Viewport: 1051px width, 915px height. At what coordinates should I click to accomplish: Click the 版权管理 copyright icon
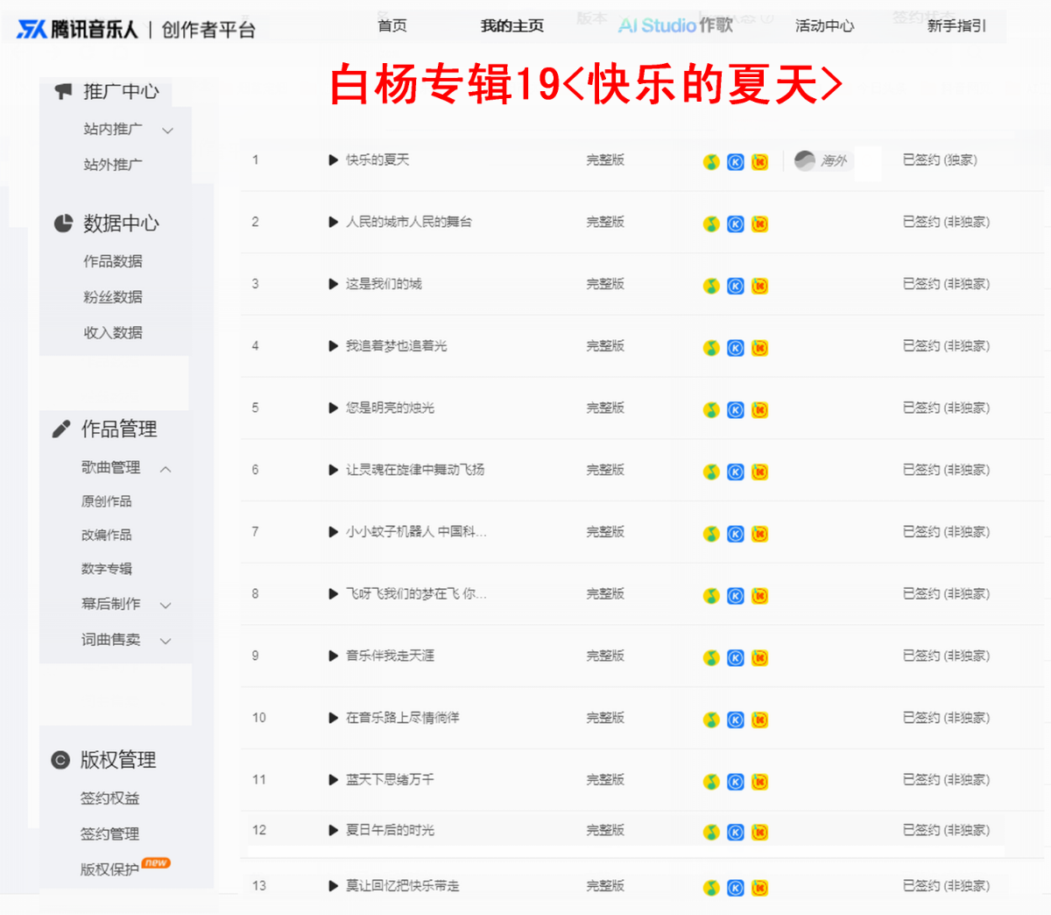pos(60,760)
